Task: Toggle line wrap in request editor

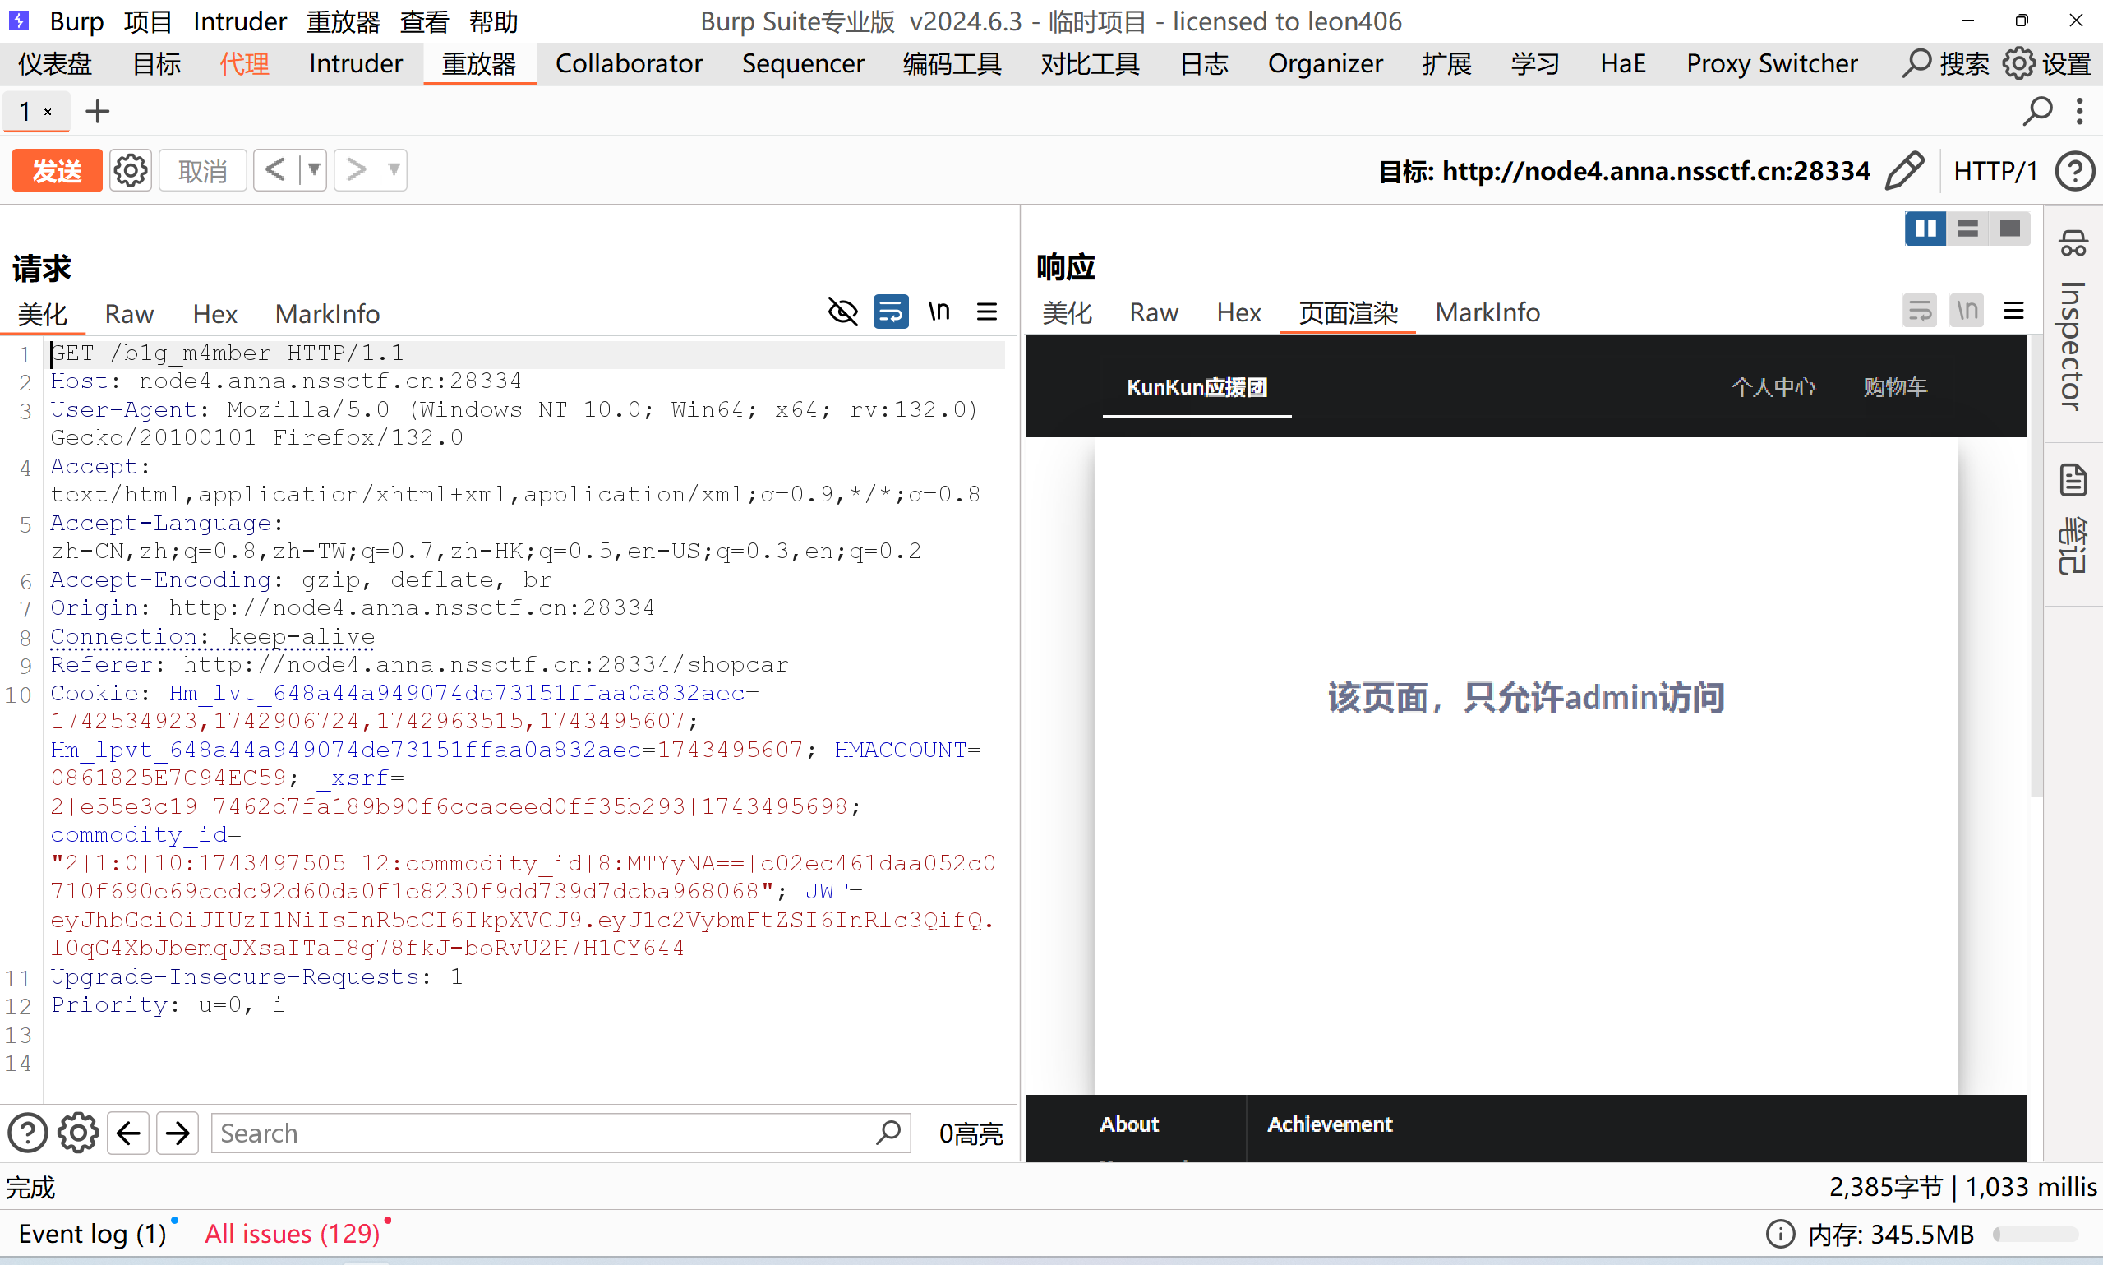Action: (891, 312)
